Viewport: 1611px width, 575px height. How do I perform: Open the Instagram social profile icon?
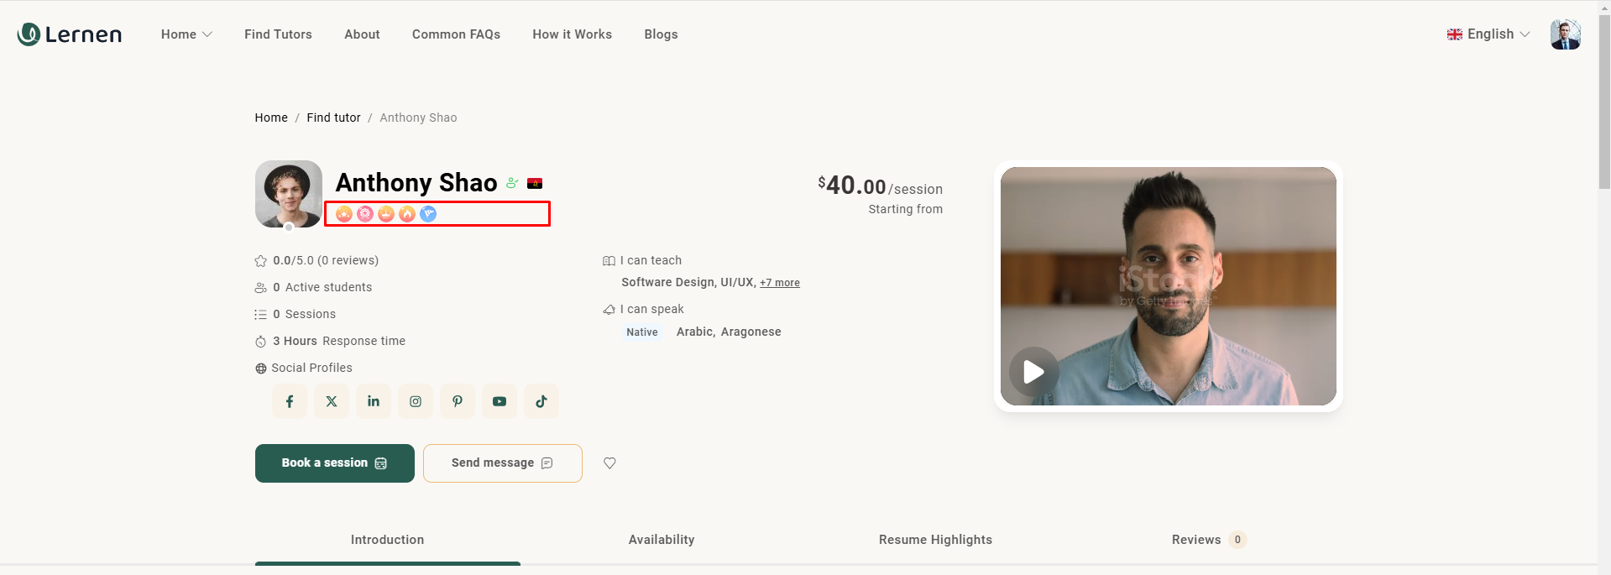[416, 401]
